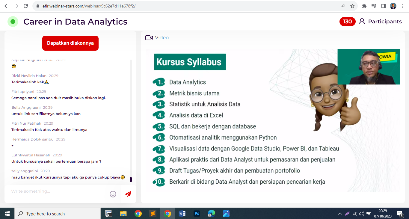Open the Windows Start menu
The height and width of the screenshot is (219, 409).
point(7,214)
